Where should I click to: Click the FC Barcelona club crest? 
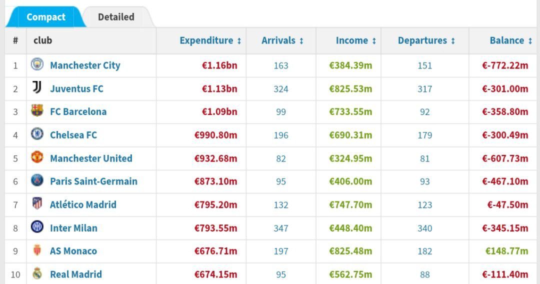pos(37,111)
